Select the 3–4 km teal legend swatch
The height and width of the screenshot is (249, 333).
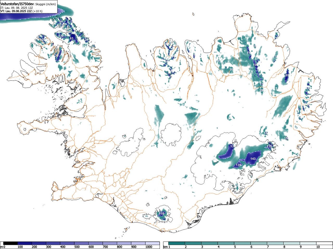click(210, 243)
